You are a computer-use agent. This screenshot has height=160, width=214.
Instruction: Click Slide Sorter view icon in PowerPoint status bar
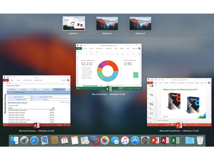click(x=185, y=125)
